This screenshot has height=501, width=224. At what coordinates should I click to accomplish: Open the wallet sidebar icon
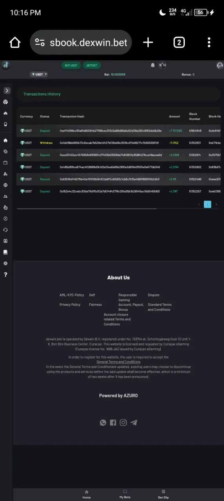tap(5, 162)
